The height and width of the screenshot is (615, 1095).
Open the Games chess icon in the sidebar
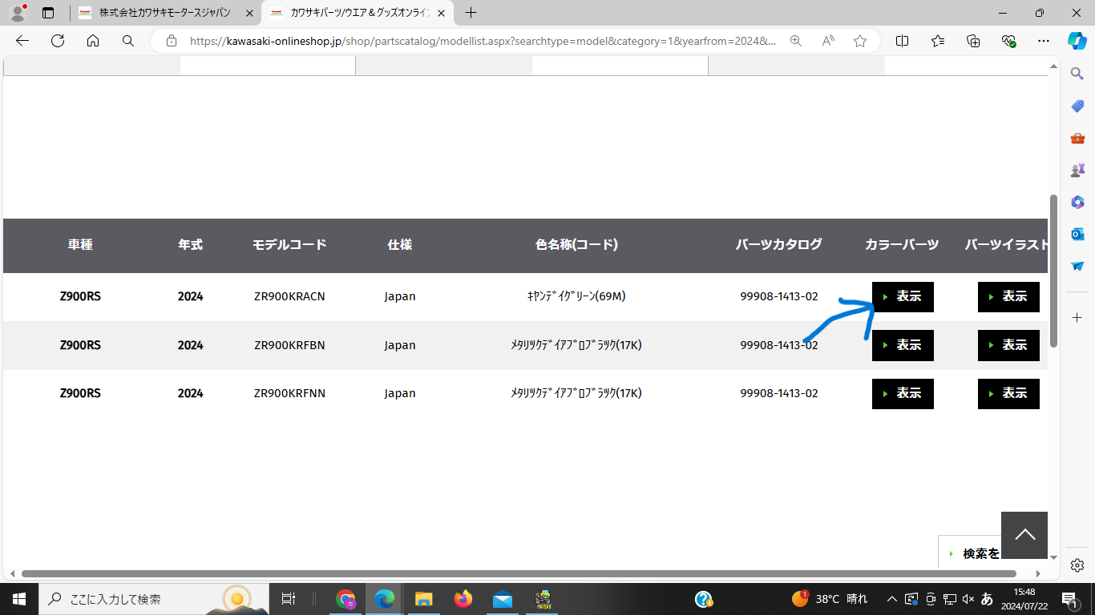1077,170
